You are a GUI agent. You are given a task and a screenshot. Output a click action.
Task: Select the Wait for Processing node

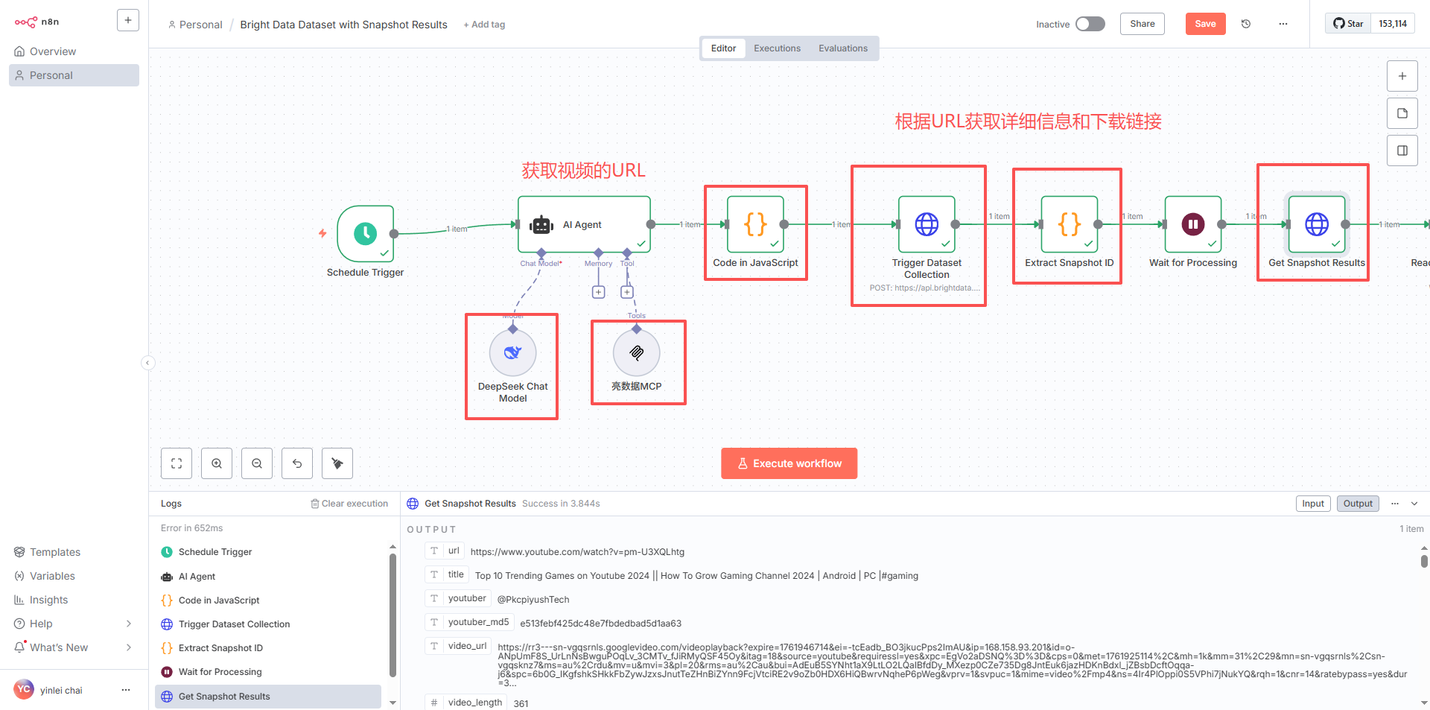point(1193,224)
